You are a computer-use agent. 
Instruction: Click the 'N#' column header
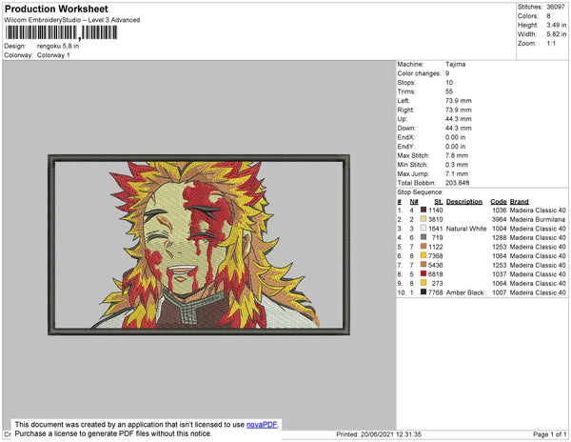414,202
